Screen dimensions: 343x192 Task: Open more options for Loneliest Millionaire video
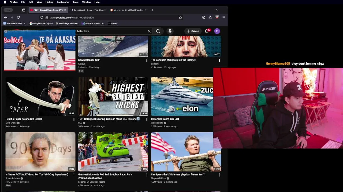(x=219, y=61)
